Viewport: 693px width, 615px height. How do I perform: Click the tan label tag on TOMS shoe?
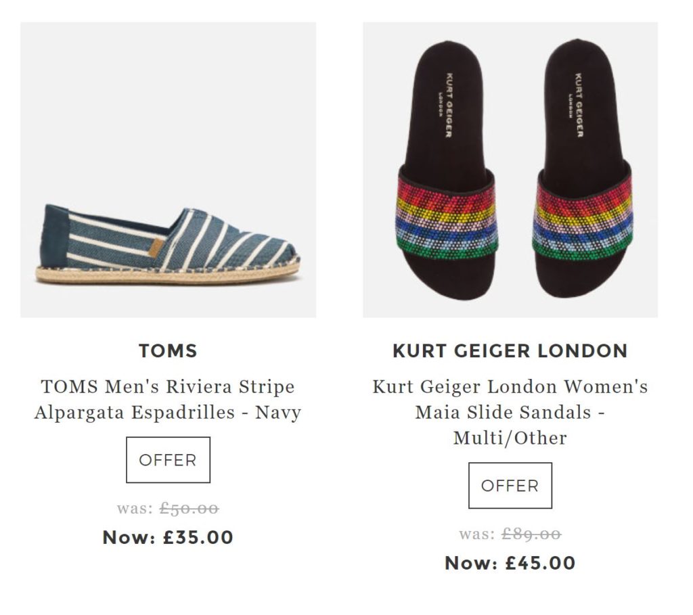coord(155,247)
